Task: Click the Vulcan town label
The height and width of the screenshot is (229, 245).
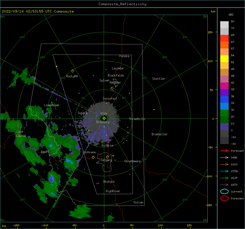Action: (x=139, y=202)
